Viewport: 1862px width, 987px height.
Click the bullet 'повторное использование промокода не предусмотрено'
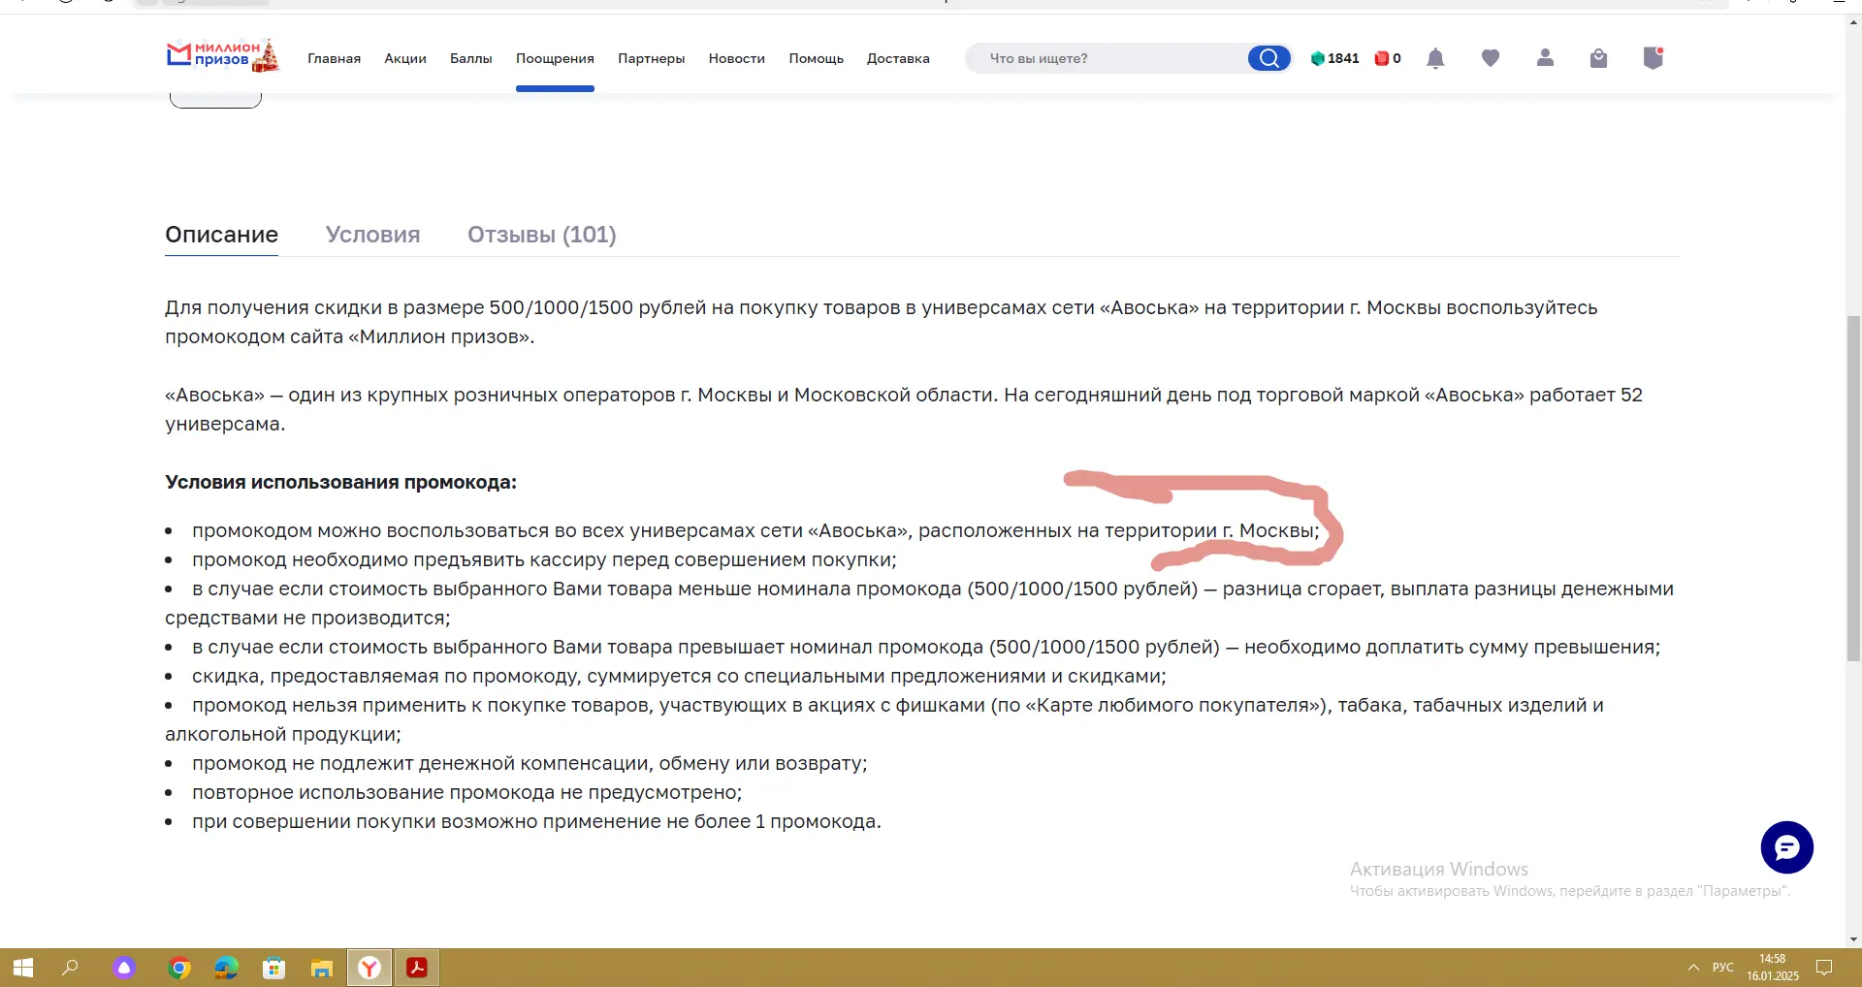coord(467,792)
